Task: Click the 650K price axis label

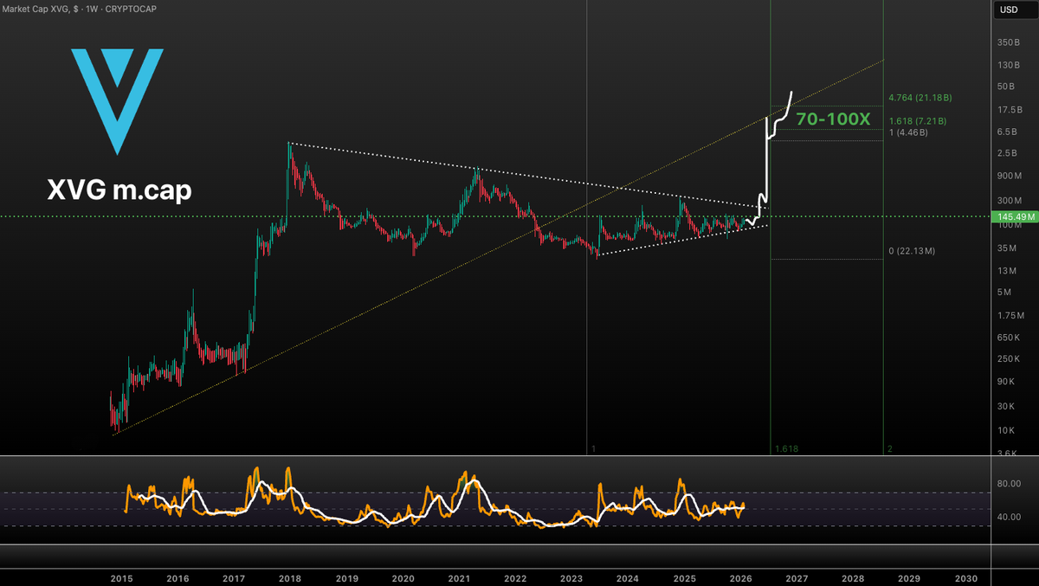Action: click(x=1009, y=337)
